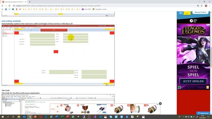This screenshot has height=119, width=212.
Task: Close the bottom product ad banner
Action: 160,103
